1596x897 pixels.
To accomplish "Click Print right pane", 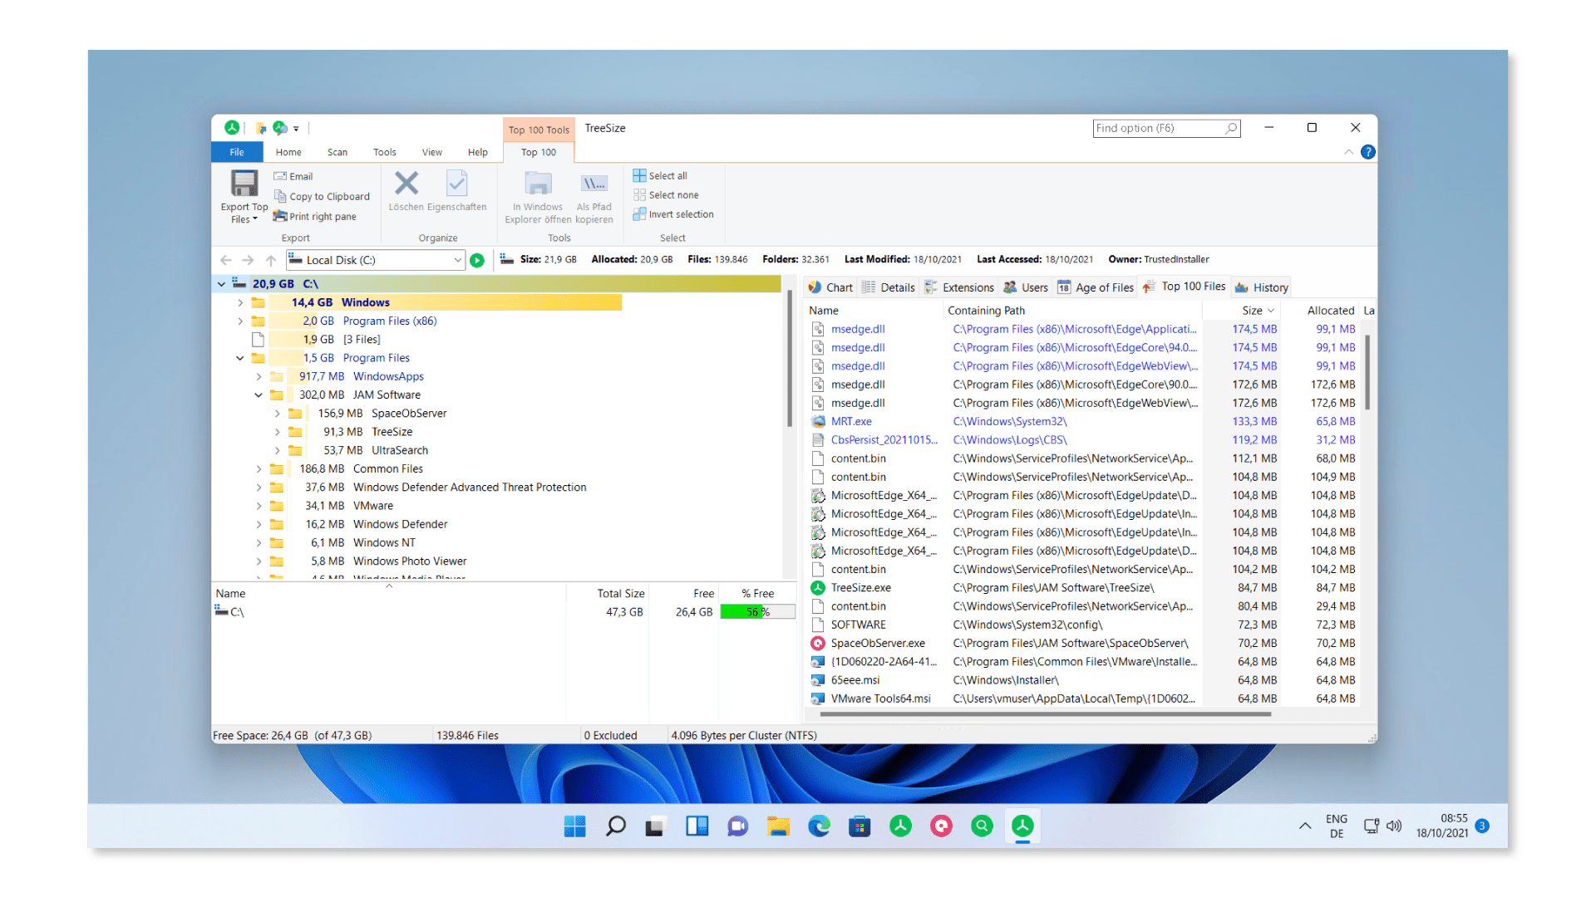I will (x=322, y=217).
